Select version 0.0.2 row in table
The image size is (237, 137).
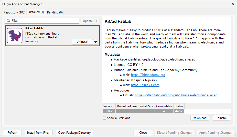pos(109,111)
